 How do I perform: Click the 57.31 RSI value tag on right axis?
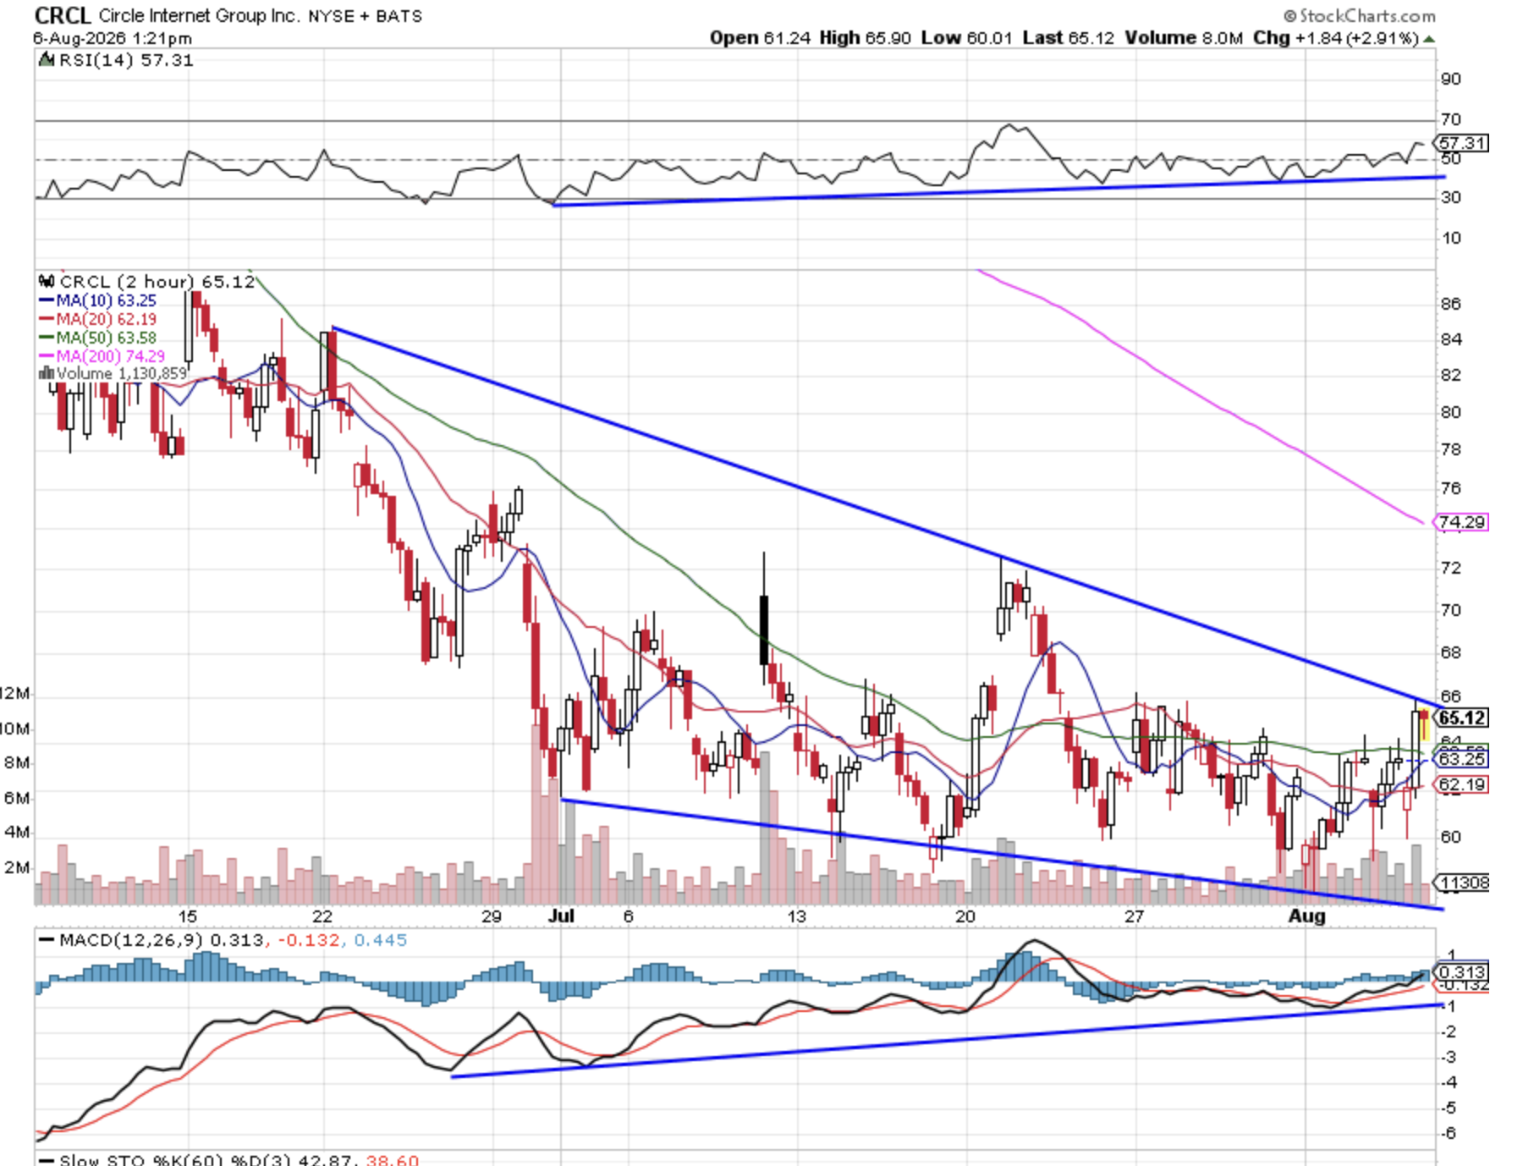pyautogui.click(x=1462, y=143)
